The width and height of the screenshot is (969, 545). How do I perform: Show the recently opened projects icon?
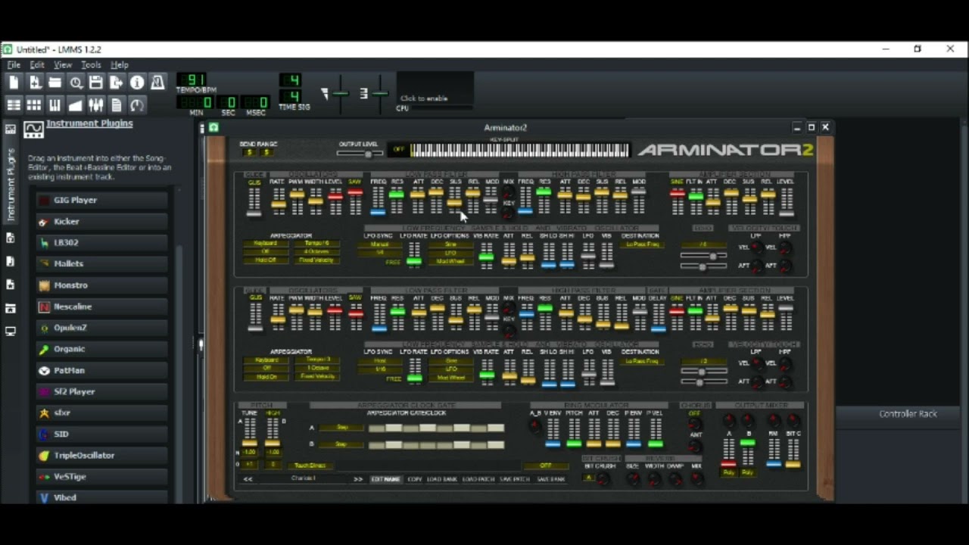click(76, 83)
